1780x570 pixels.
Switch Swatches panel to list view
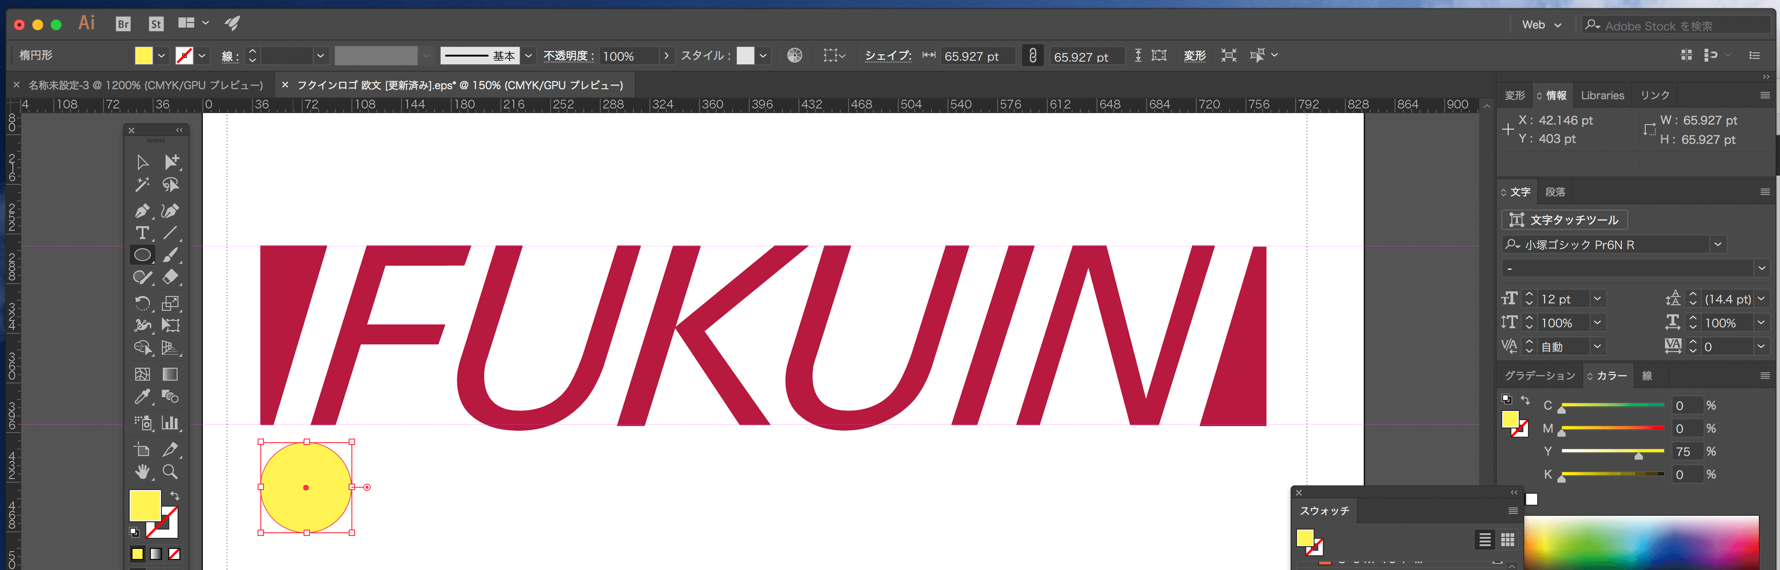point(1485,540)
